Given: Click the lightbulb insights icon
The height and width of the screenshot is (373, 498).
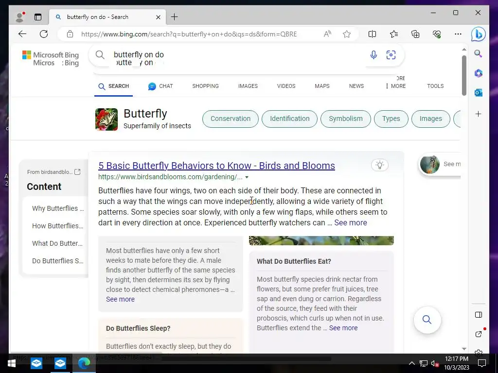Looking at the screenshot, I should tap(380, 165).
